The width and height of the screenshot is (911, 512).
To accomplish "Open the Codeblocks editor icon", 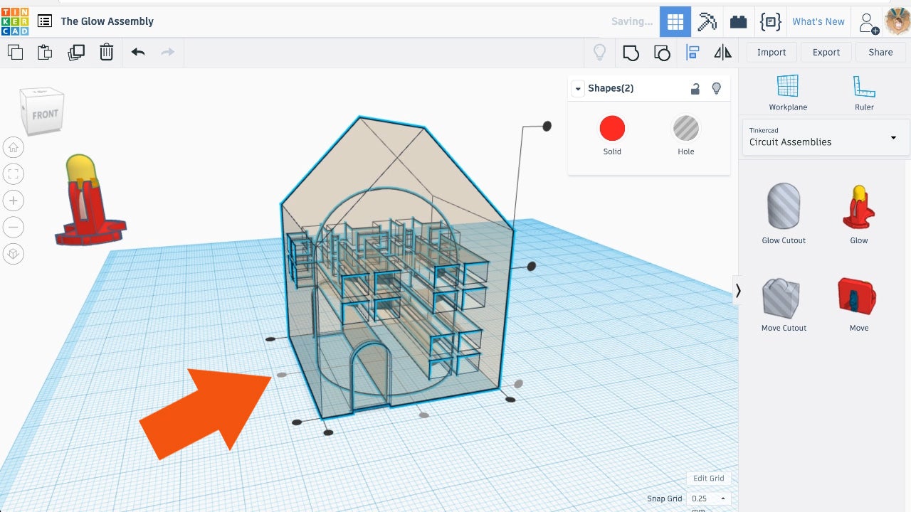I will point(770,21).
